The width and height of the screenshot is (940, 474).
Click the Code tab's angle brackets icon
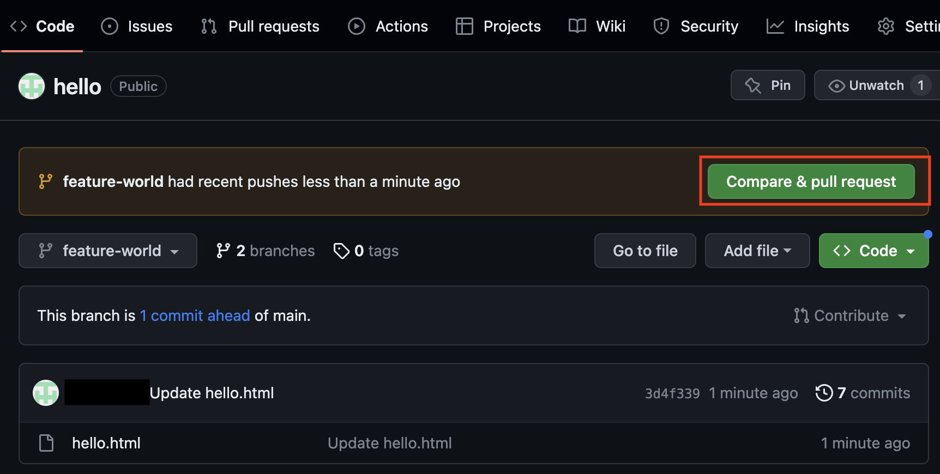[x=18, y=26]
